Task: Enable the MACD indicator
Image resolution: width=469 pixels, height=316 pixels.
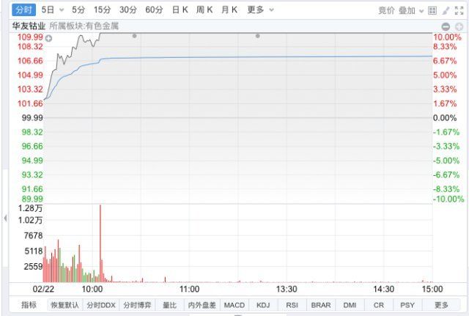Action: click(234, 305)
